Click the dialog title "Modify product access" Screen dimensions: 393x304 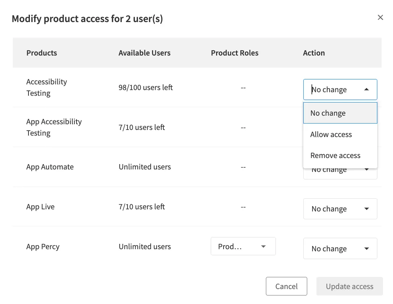[87, 19]
